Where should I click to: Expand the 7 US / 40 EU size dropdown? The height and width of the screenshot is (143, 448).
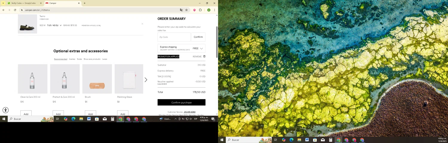coord(54,26)
